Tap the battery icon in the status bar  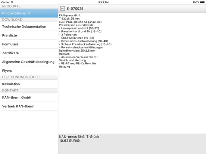pyautogui.click(x=202, y=2)
